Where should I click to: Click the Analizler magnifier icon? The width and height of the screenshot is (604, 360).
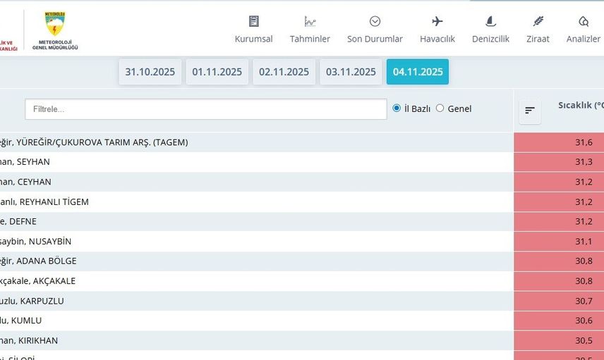[584, 21]
